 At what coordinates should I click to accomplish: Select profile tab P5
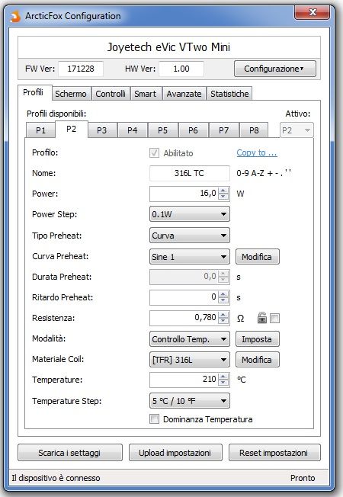coord(162,130)
